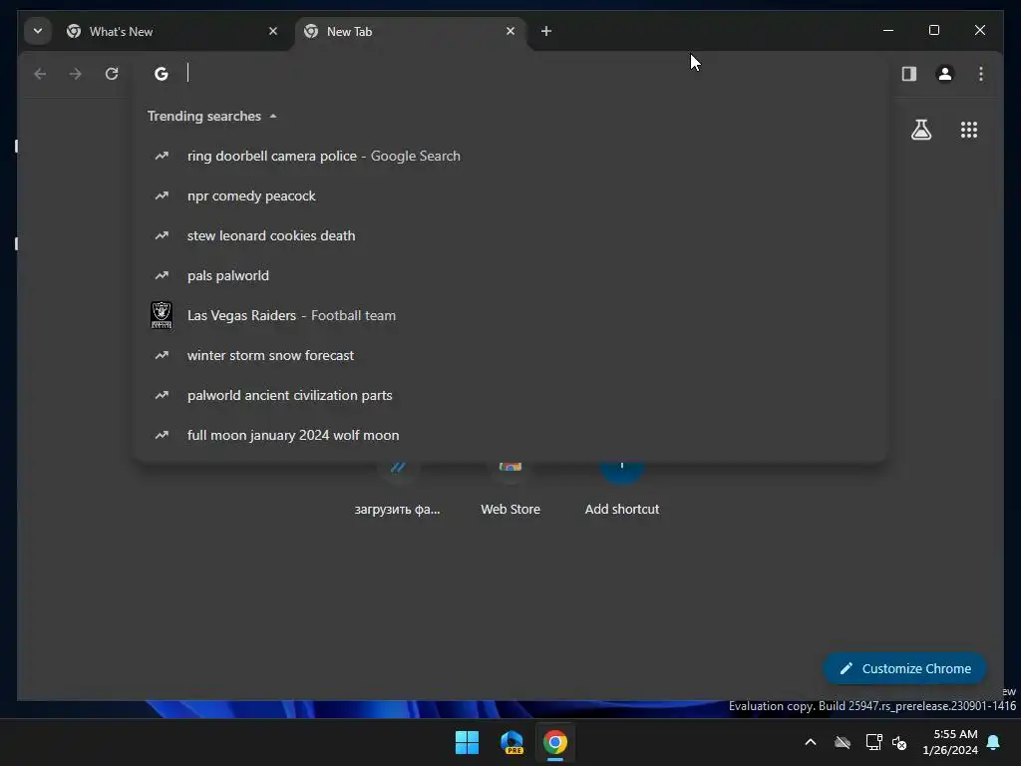
Task: Click trending arrow icon beside npr comedy peacock
Action: click(162, 195)
